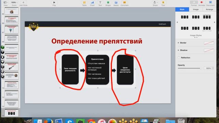The image size is (219, 123).
Task: Apply the bottom right image style
Action: (207, 28)
